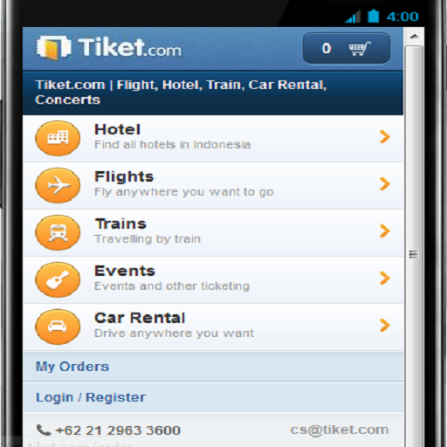This screenshot has width=447, height=447.
Task: Select the Trains menu title
Action: click(120, 223)
